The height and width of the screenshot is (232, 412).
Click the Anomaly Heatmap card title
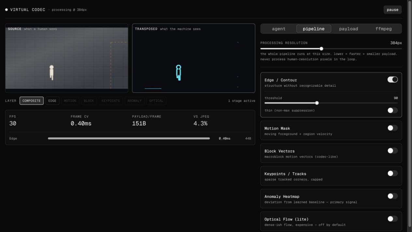(282, 196)
